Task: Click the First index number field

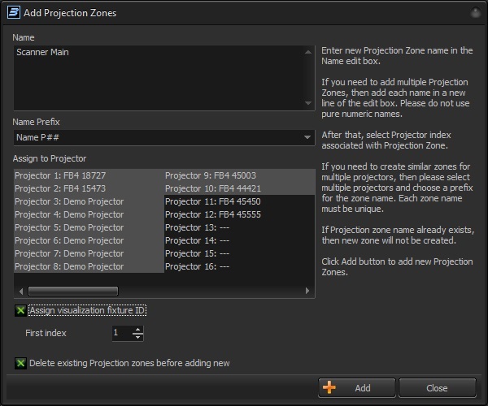Action: [120, 333]
